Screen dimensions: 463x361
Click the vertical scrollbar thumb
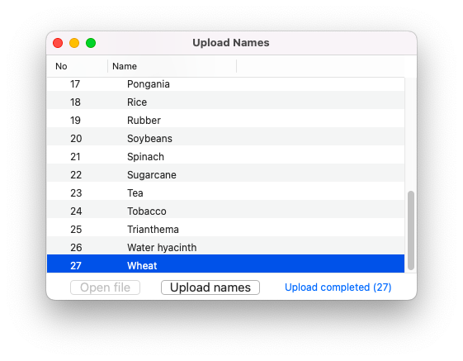pos(411,230)
